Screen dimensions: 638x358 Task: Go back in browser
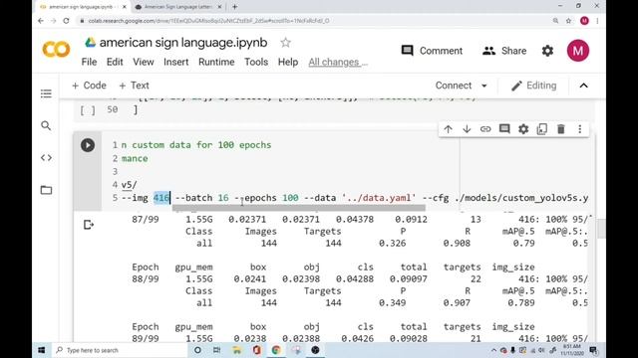(41, 21)
